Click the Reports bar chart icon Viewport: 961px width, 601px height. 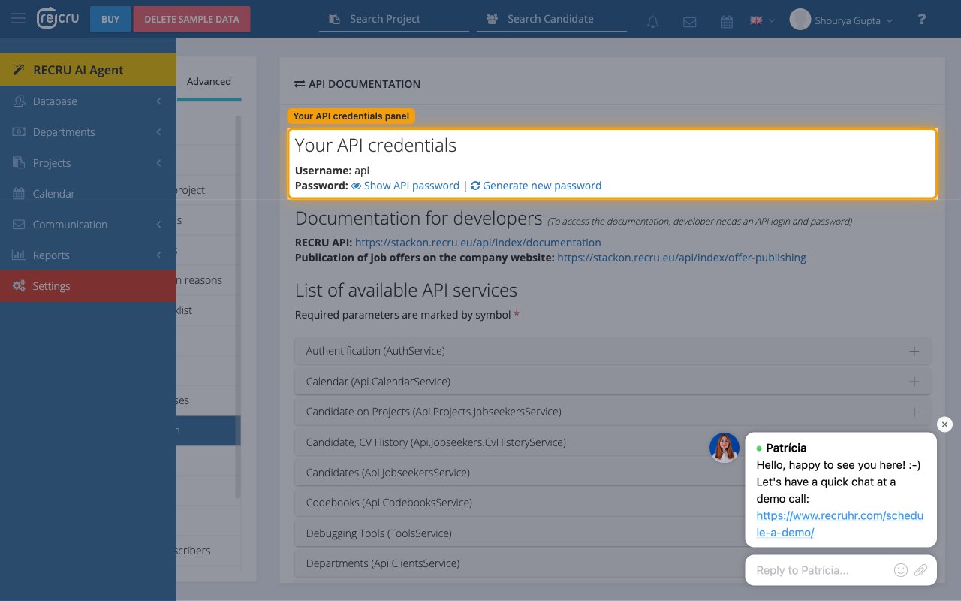tap(19, 255)
